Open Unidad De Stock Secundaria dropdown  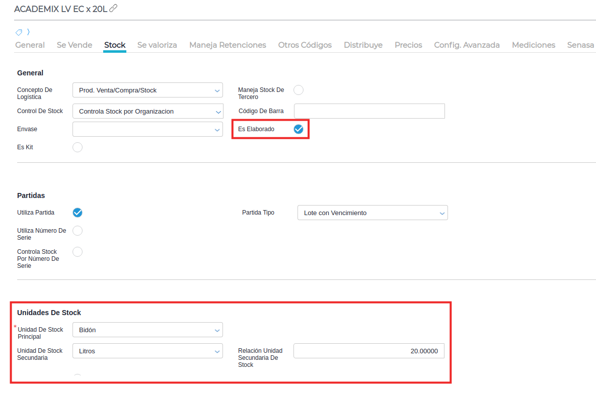point(147,351)
